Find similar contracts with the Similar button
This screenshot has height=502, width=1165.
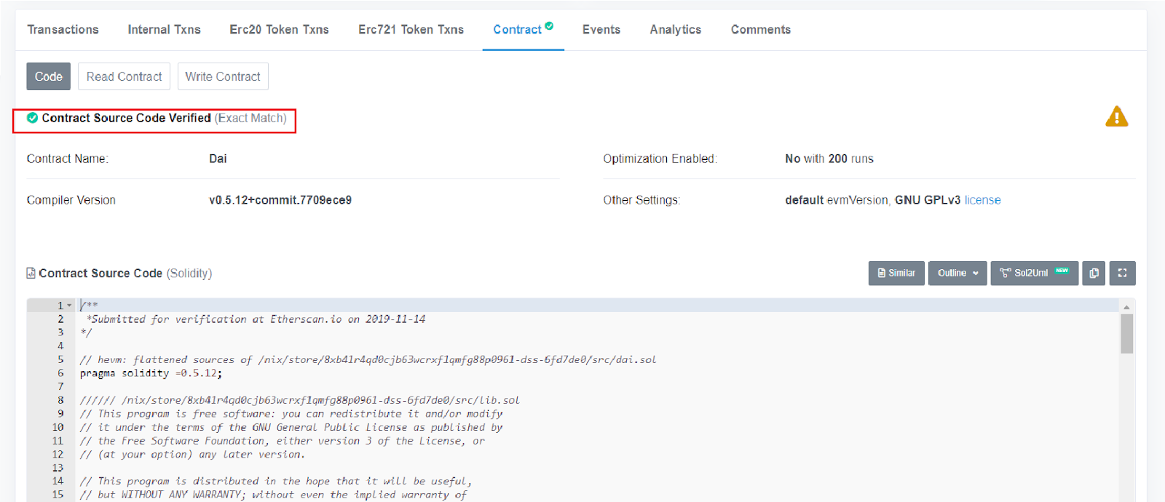[x=896, y=273]
